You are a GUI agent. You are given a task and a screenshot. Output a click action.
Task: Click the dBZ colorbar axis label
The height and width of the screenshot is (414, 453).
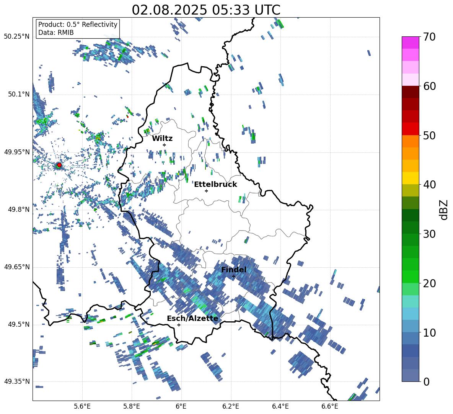[x=444, y=209]
